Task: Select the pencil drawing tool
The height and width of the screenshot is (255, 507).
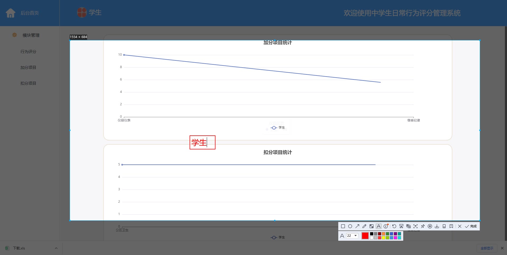Action: pos(364,226)
